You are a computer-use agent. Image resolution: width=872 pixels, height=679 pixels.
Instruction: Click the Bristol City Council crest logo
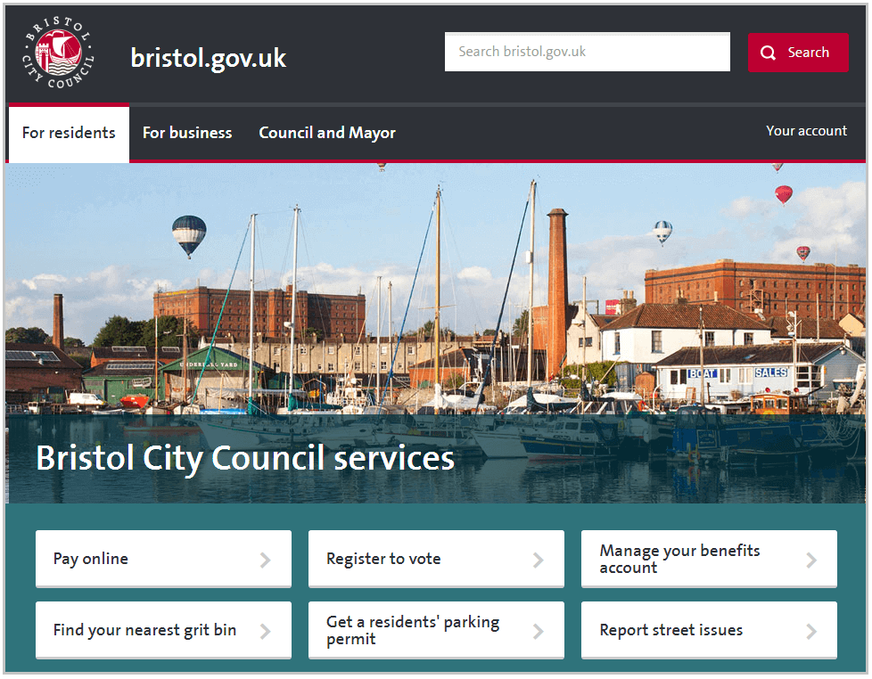tap(58, 53)
